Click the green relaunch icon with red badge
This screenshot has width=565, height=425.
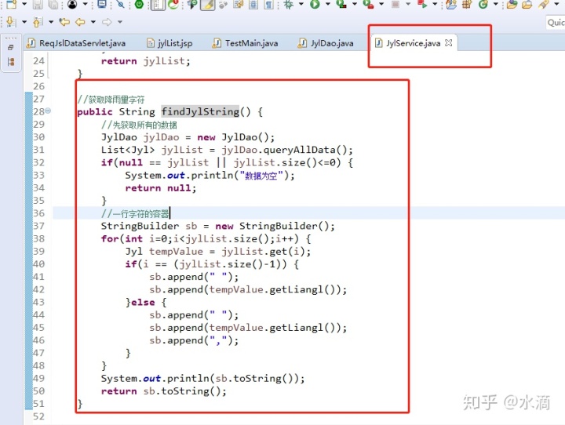coord(173,5)
